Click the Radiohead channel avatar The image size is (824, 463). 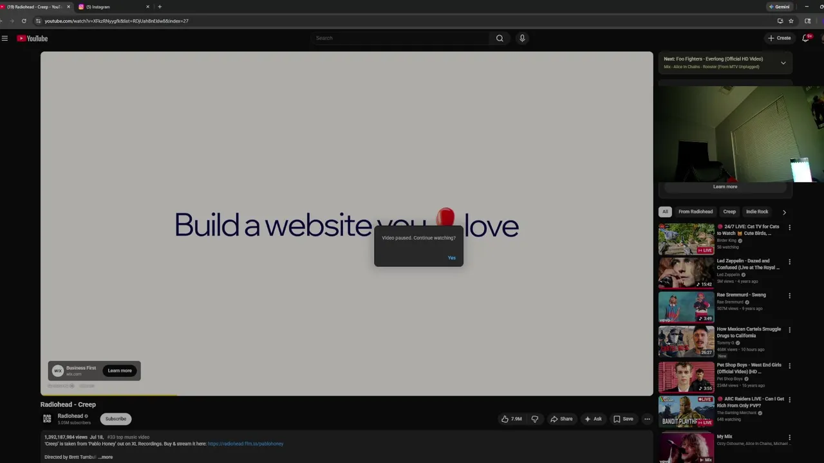pyautogui.click(x=47, y=419)
